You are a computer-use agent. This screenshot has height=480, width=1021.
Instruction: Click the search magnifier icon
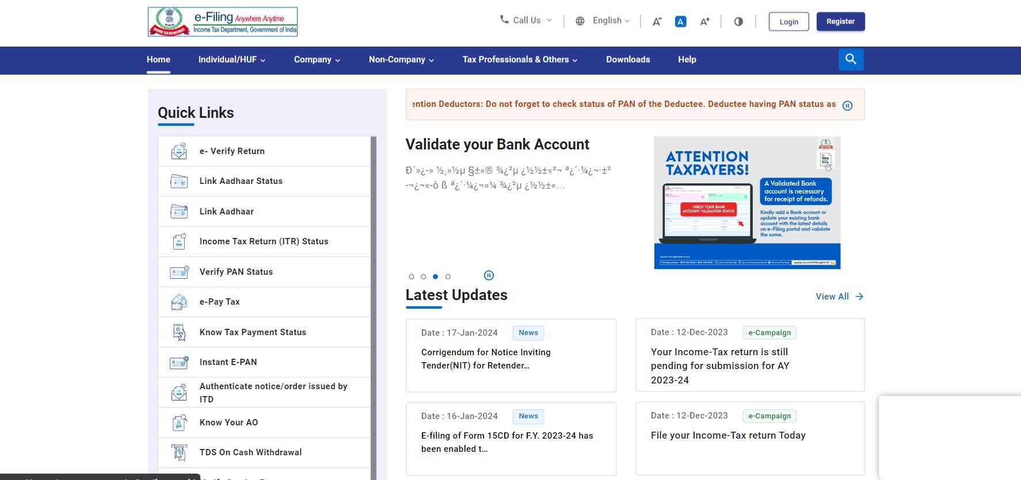851,59
